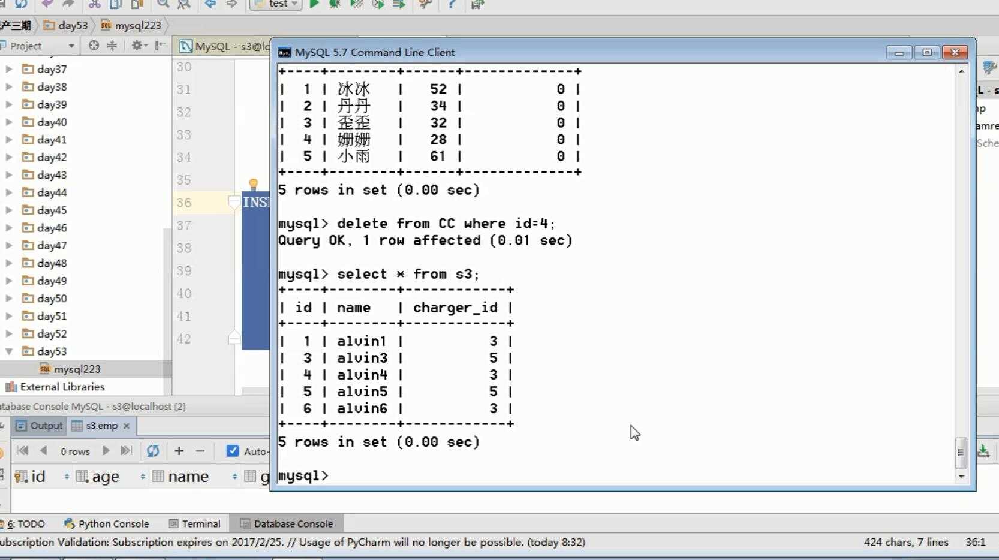
Task: Expand the day40 folder
Action: coord(9,122)
